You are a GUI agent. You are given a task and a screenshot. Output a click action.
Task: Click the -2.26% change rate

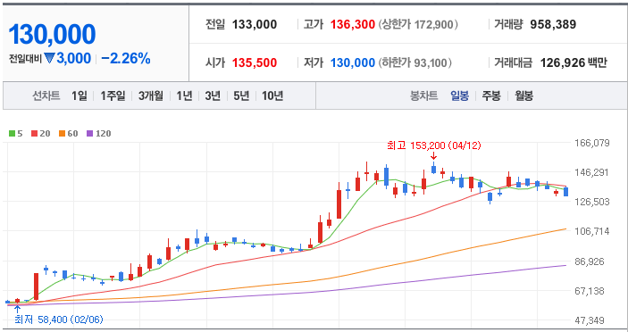coord(126,59)
